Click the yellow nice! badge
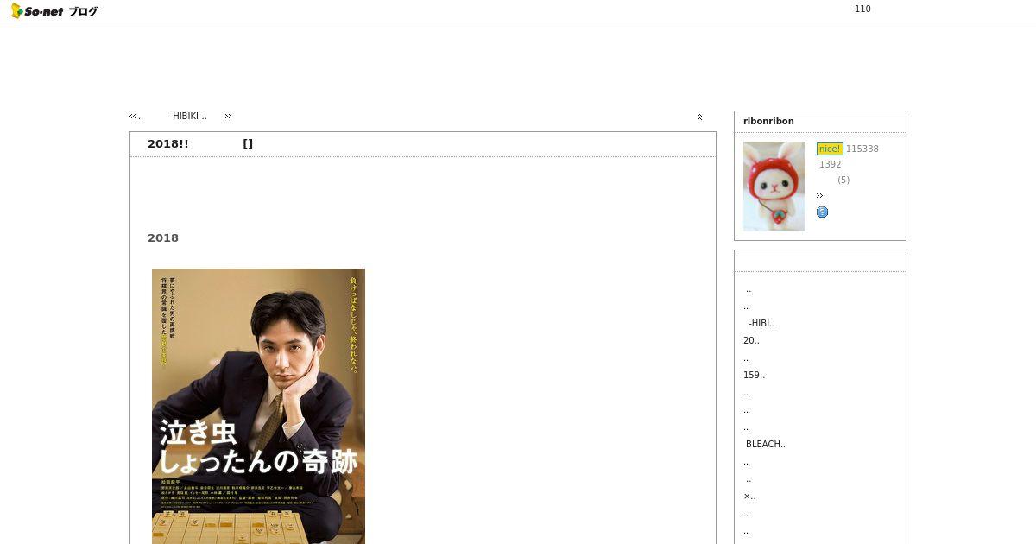 pyautogui.click(x=830, y=149)
